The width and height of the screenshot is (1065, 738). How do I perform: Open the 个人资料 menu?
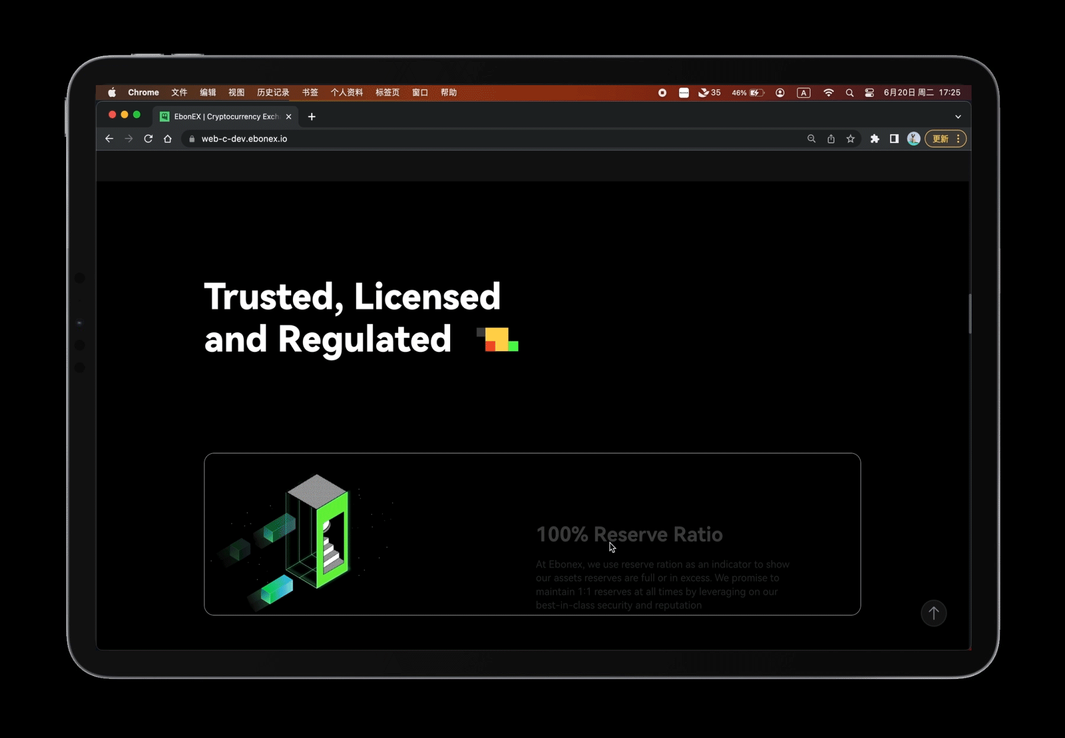[x=347, y=92]
